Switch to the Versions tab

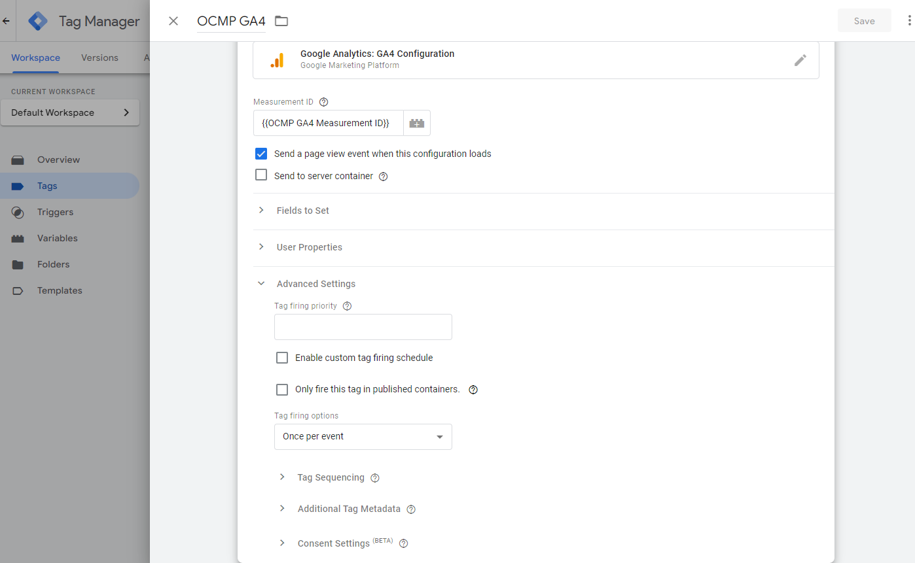click(x=99, y=58)
